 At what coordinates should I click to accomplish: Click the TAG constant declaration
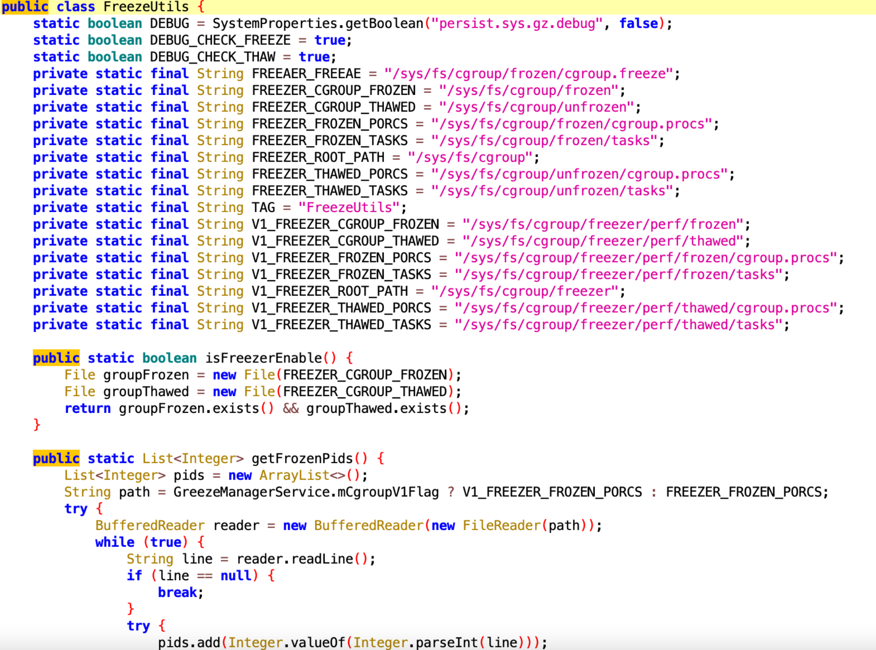263,208
